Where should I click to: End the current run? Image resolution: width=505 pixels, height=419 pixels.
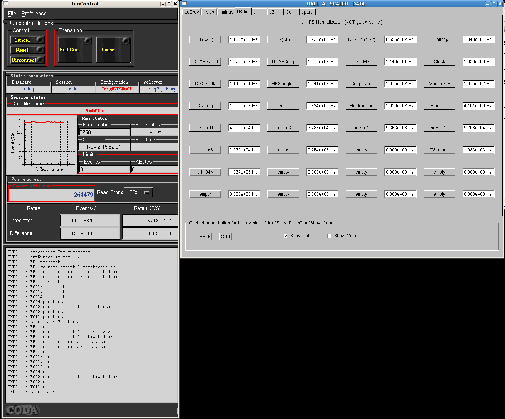click(x=75, y=50)
